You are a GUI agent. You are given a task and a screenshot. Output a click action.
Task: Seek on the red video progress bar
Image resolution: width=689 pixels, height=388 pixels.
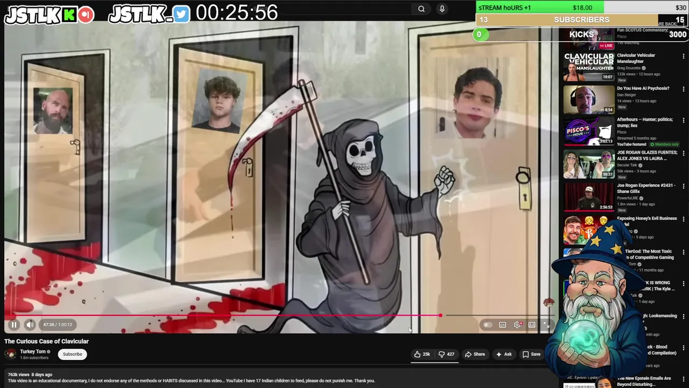point(279,315)
